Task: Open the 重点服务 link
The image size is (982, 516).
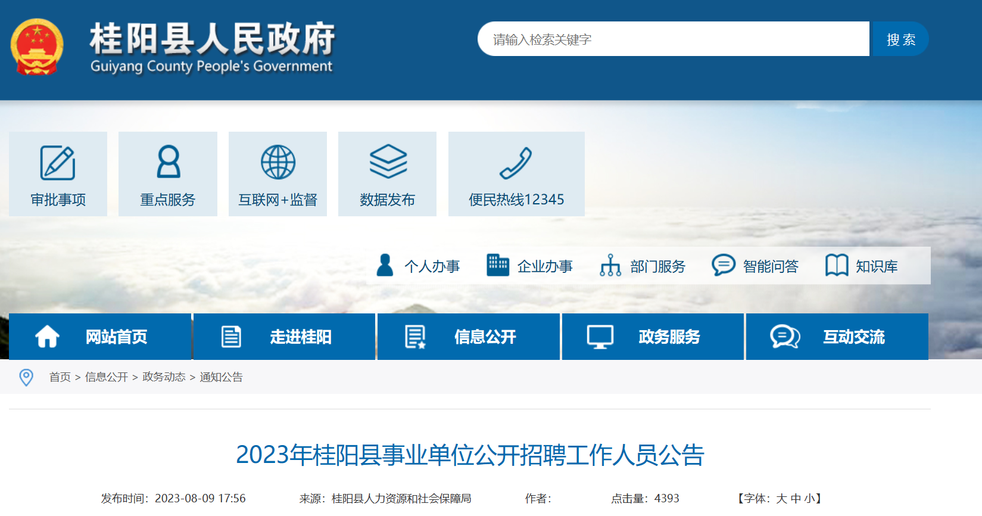Action: [168, 174]
